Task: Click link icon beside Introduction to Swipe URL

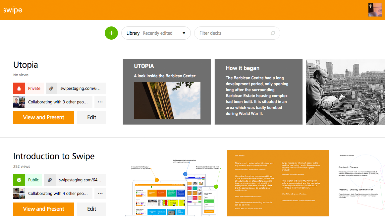Action: (x=50, y=180)
